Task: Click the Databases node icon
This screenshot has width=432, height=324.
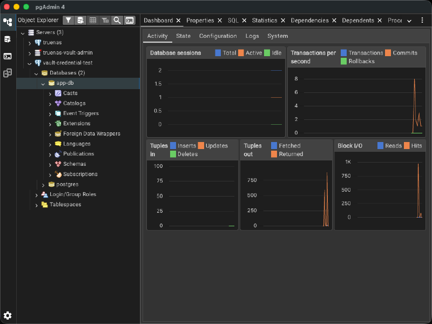Action: tap(44, 73)
